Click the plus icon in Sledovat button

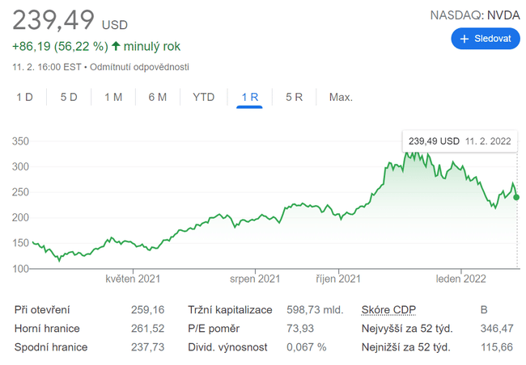point(464,38)
